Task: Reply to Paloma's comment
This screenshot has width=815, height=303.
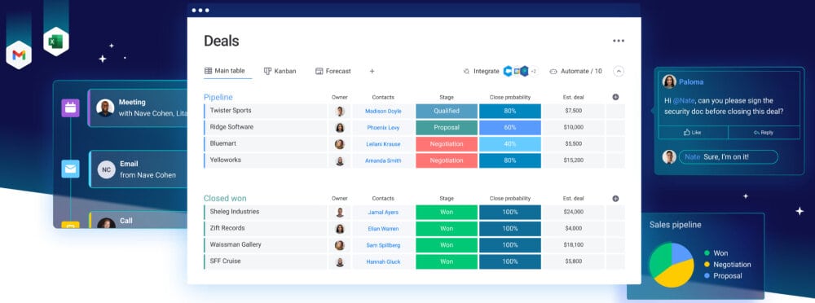Action: 764,133
